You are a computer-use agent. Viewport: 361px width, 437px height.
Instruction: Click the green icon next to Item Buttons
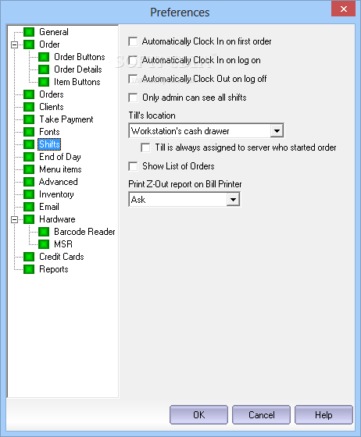coord(44,82)
